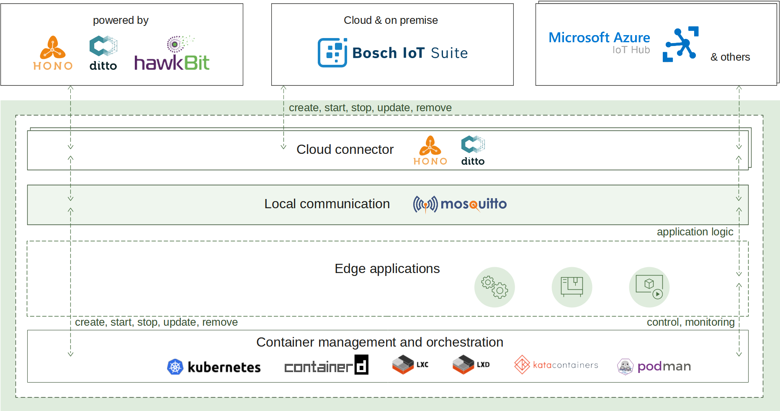
Task: Click the Hono logo in Cloud connector
Action: click(x=430, y=151)
